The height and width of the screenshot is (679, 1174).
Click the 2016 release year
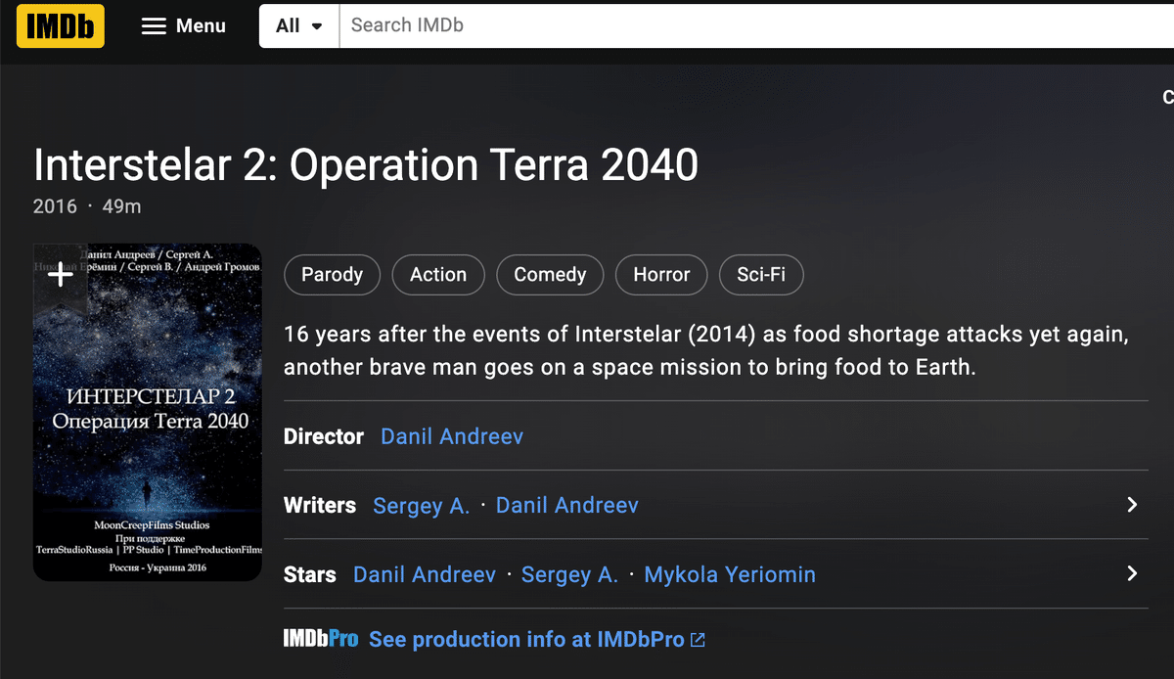55,206
